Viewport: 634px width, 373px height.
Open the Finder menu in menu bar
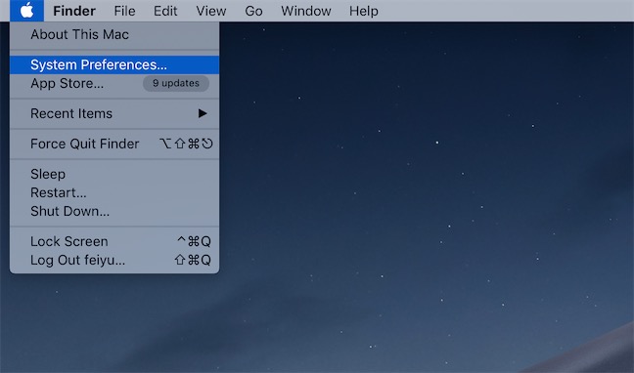(x=74, y=11)
